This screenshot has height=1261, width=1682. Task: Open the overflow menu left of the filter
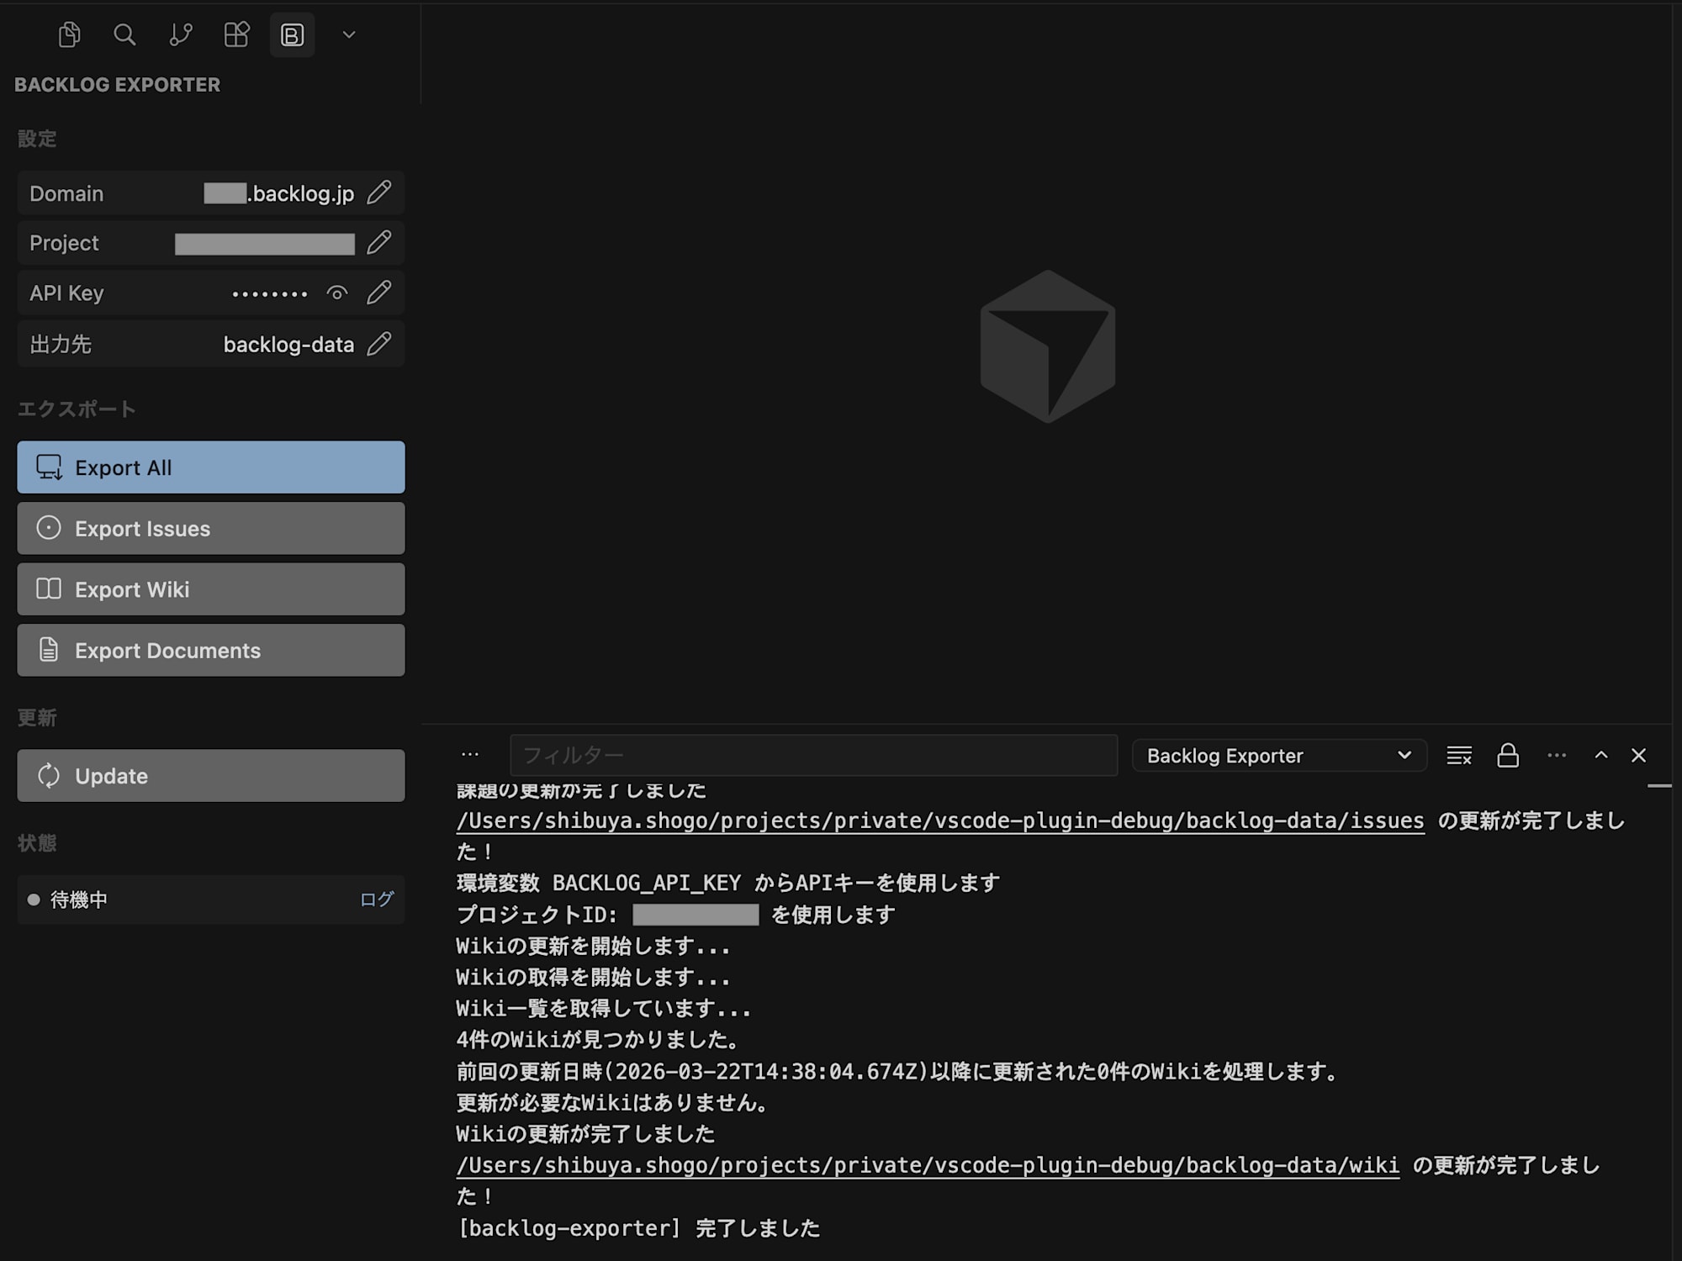point(468,755)
